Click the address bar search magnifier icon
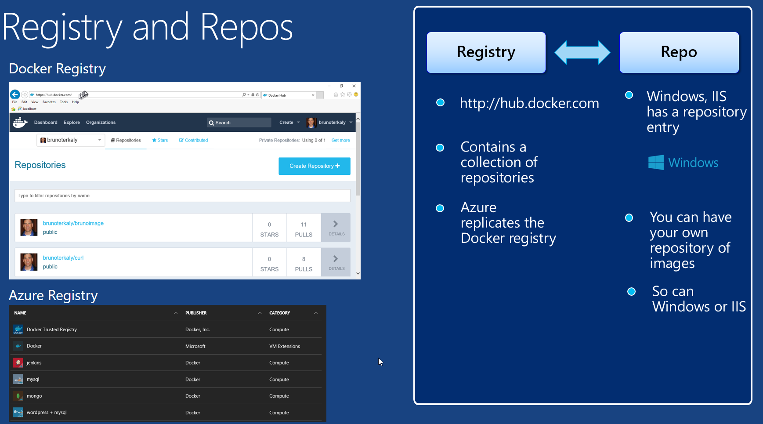The image size is (763, 424). coord(244,95)
